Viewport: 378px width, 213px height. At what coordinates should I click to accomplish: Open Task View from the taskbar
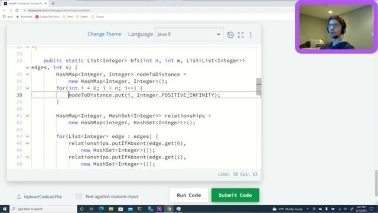tap(92, 209)
